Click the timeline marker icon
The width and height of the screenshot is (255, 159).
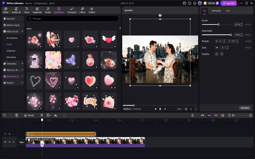pyautogui.click(x=42, y=115)
